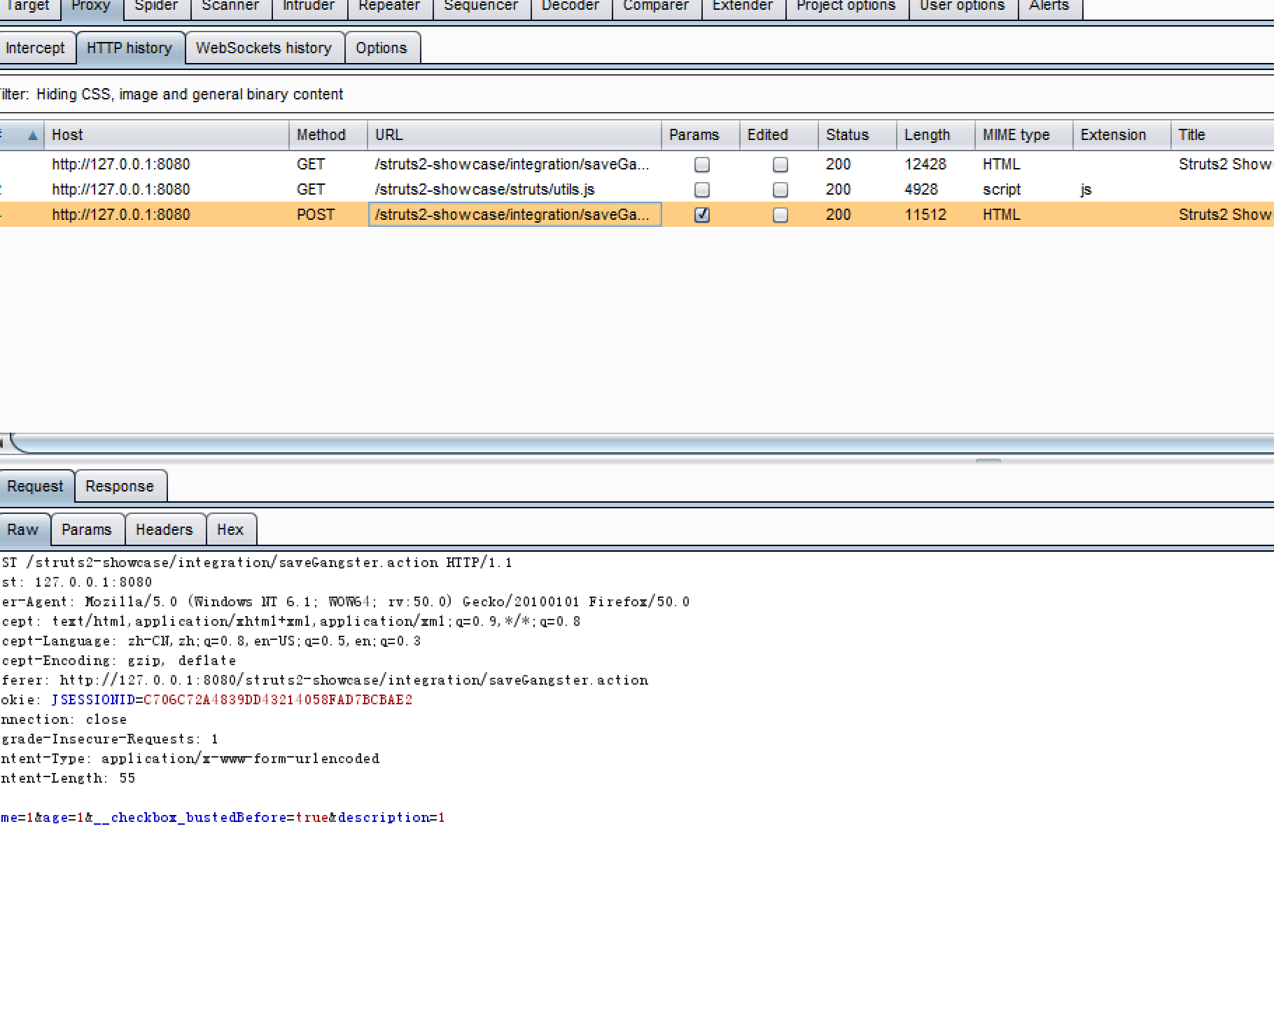Toggle Edited checkbox in the POST row
This screenshot has width=1274, height=1011.
pyautogui.click(x=780, y=215)
